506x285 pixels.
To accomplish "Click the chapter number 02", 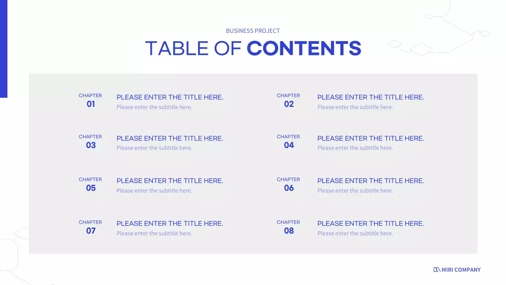I will coord(289,104).
